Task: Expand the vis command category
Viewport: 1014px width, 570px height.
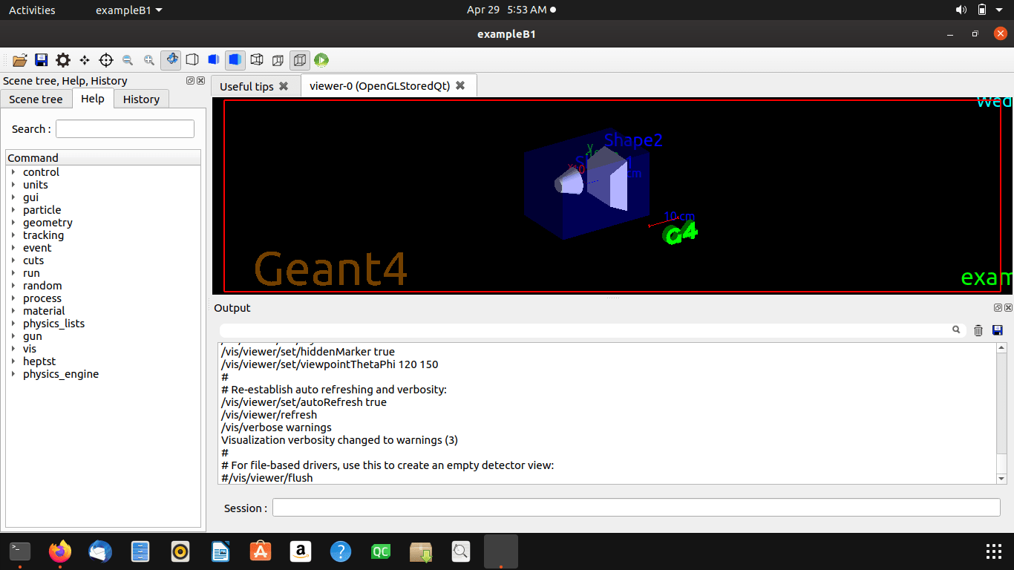Action: click(x=29, y=348)
